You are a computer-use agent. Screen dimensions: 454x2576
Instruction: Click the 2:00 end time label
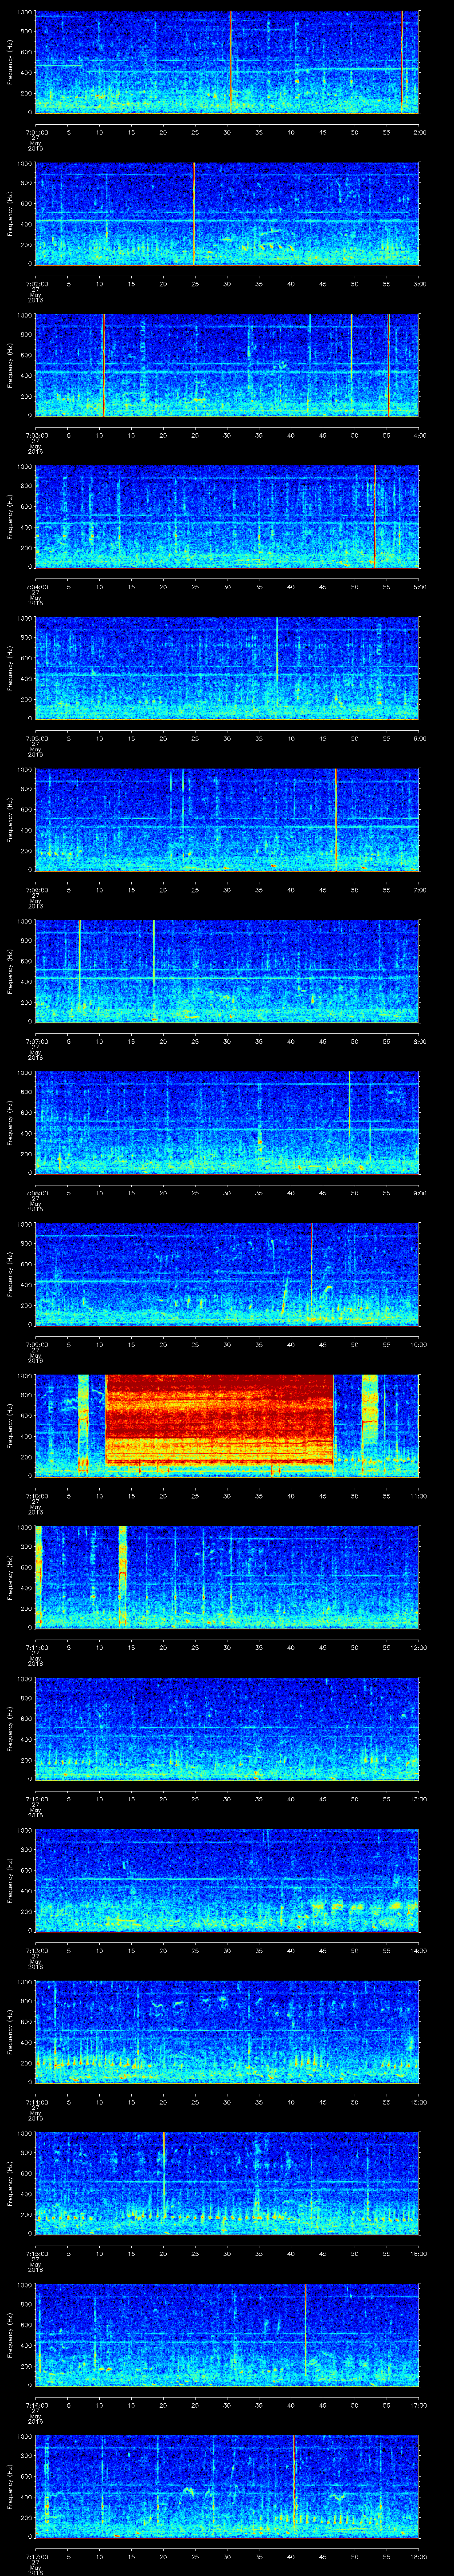419,131
